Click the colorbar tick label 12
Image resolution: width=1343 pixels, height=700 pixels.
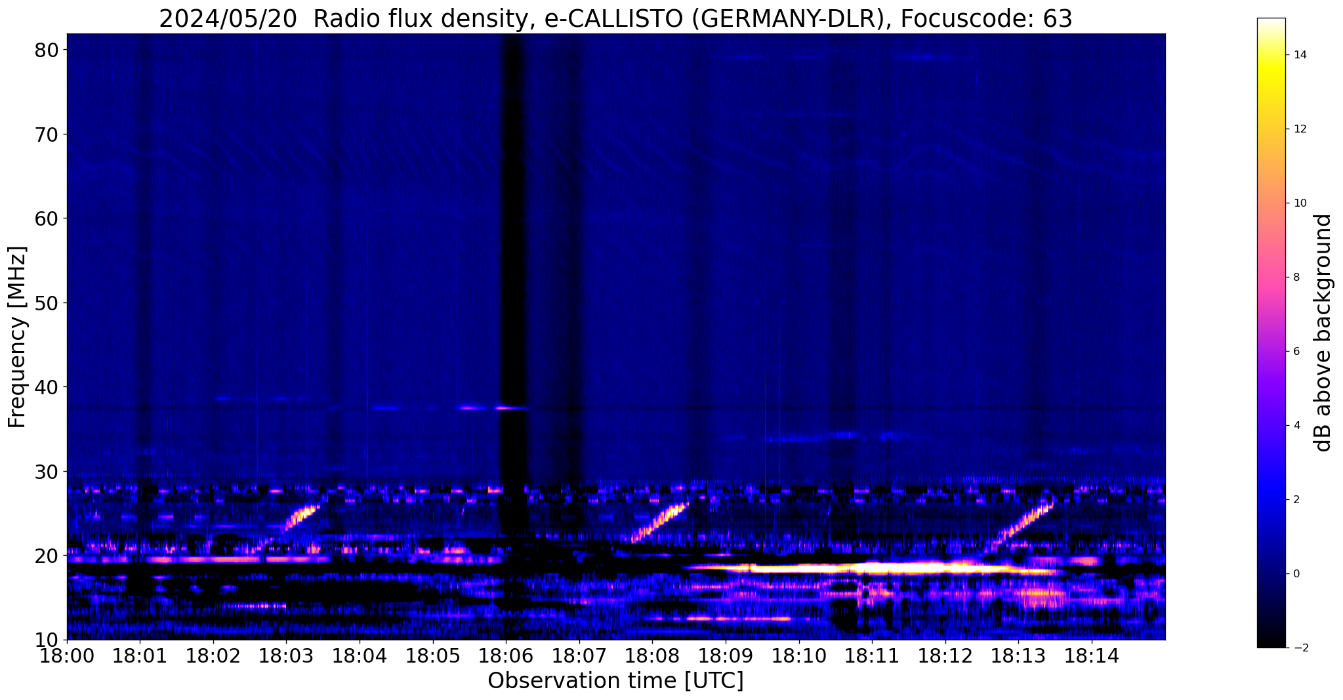coord(1300,129)
